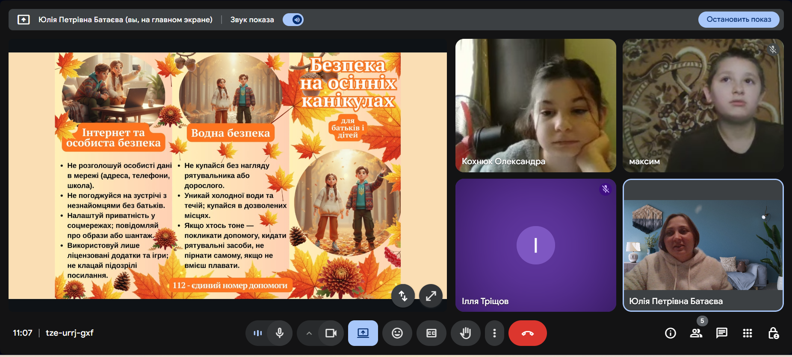Open the emoji reactions panel
The image size is (792, 357).
click(397, 333)
